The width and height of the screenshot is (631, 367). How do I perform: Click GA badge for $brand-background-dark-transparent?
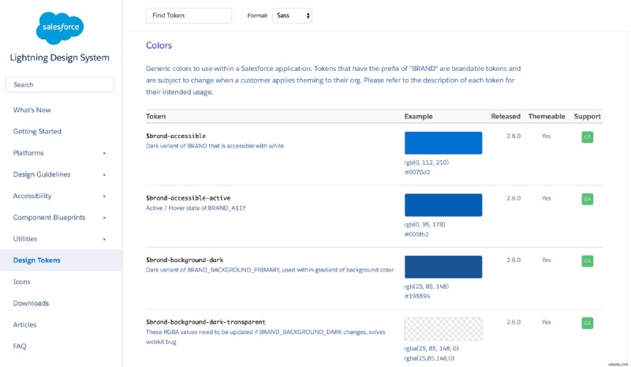click(587, 323)
